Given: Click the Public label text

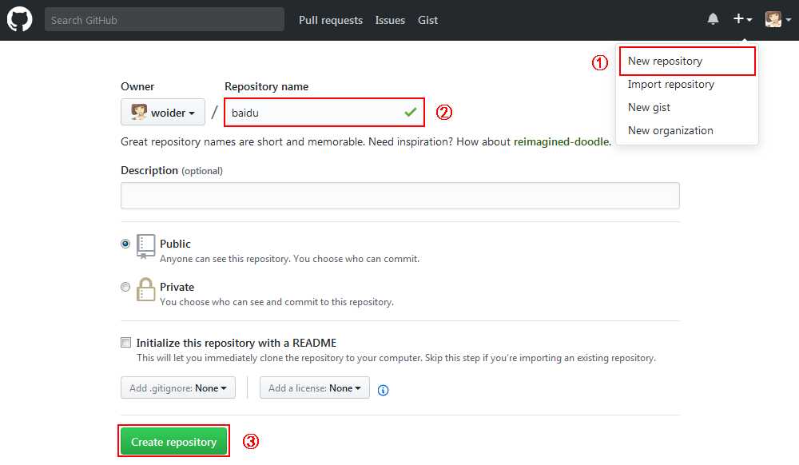Looking at the screenshot, I should pos(175,244).
